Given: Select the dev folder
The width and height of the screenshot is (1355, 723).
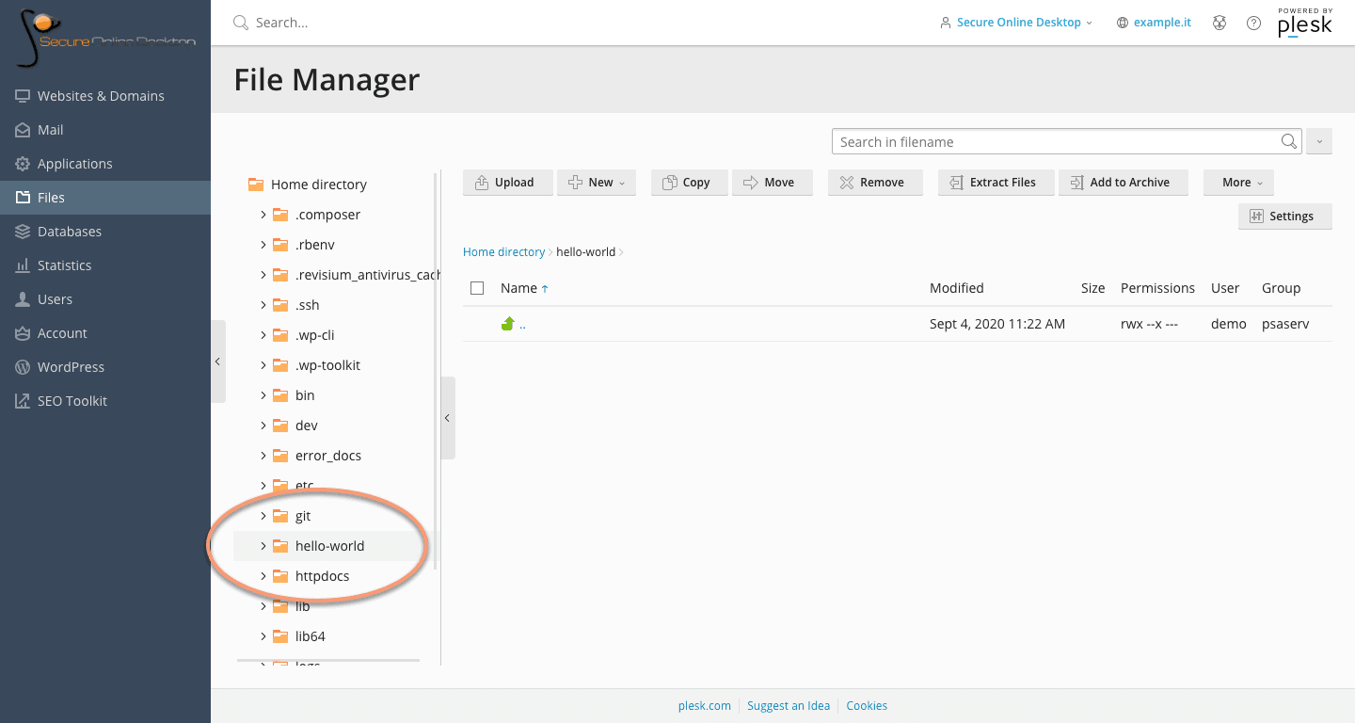Looking at the screenshot, I should pyautogui.click(x=306, y=426).
